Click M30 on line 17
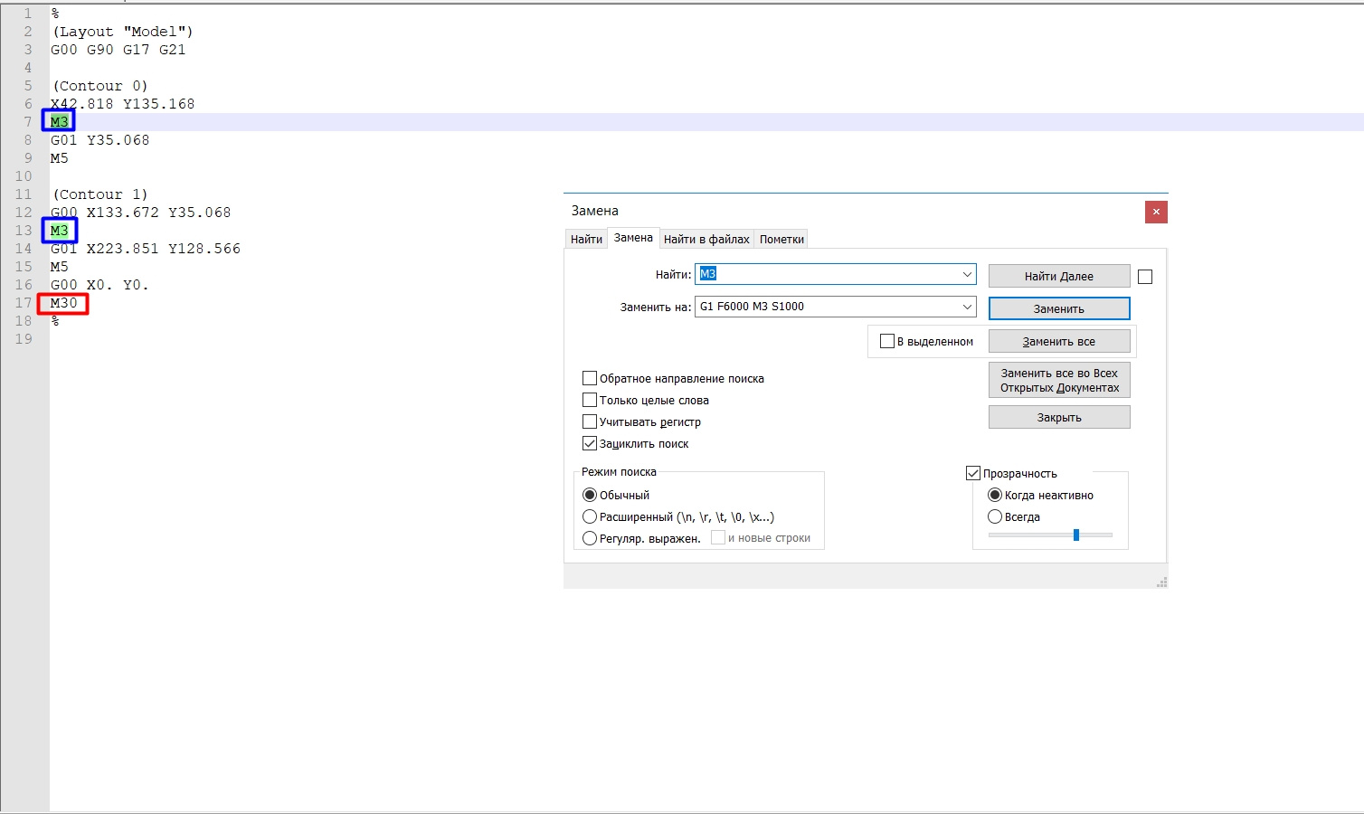This screenshot has height=814, width=1364. (63, 302)
